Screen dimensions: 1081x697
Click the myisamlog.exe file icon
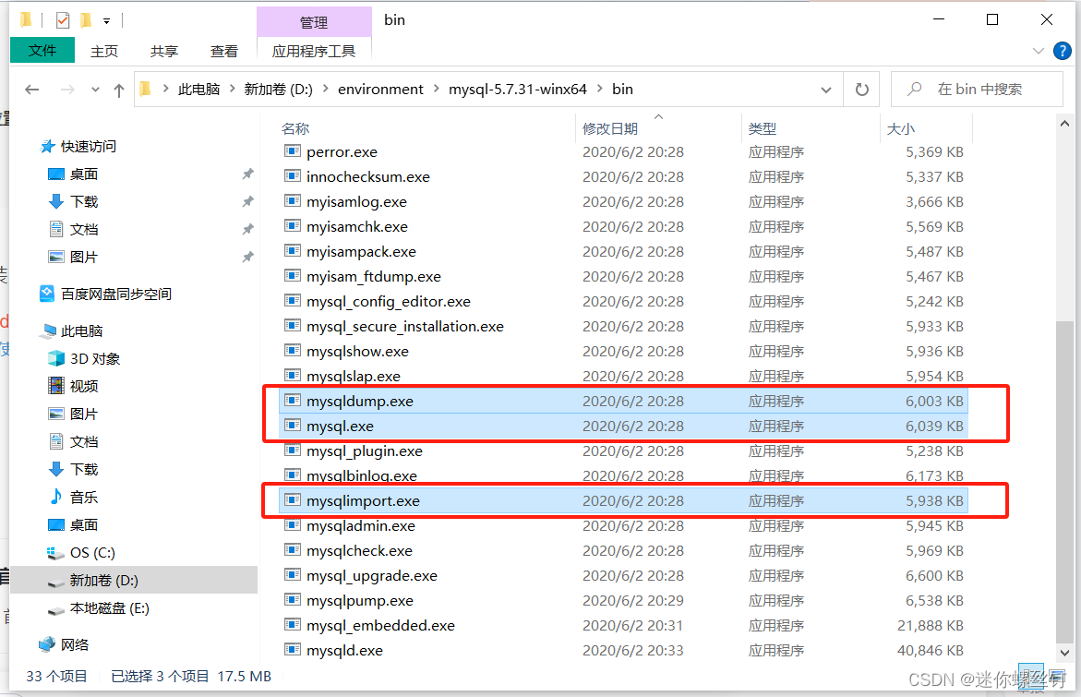point(293,201)
